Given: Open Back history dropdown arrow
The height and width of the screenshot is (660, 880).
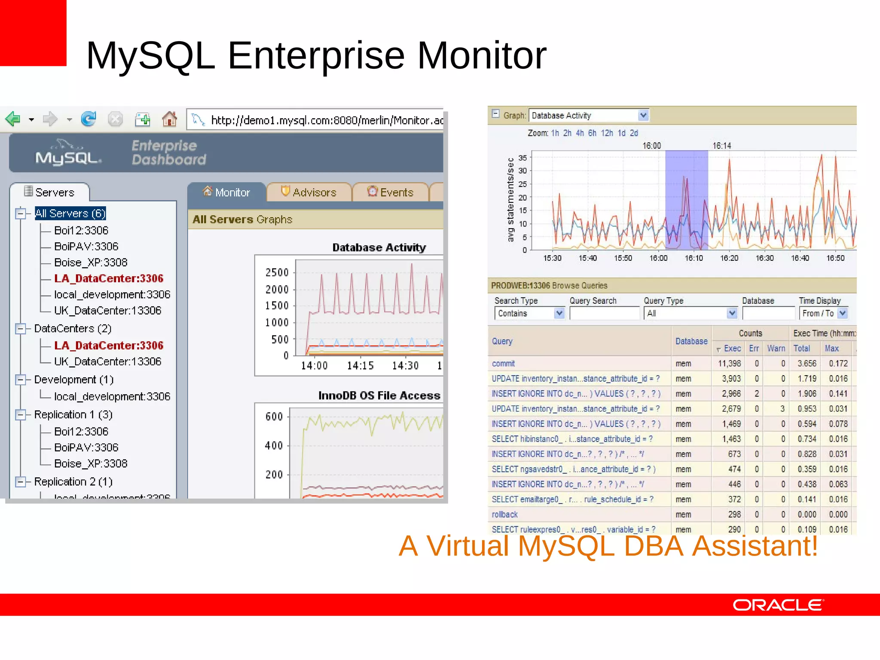Looking at the screenshot, I should 31,120.
